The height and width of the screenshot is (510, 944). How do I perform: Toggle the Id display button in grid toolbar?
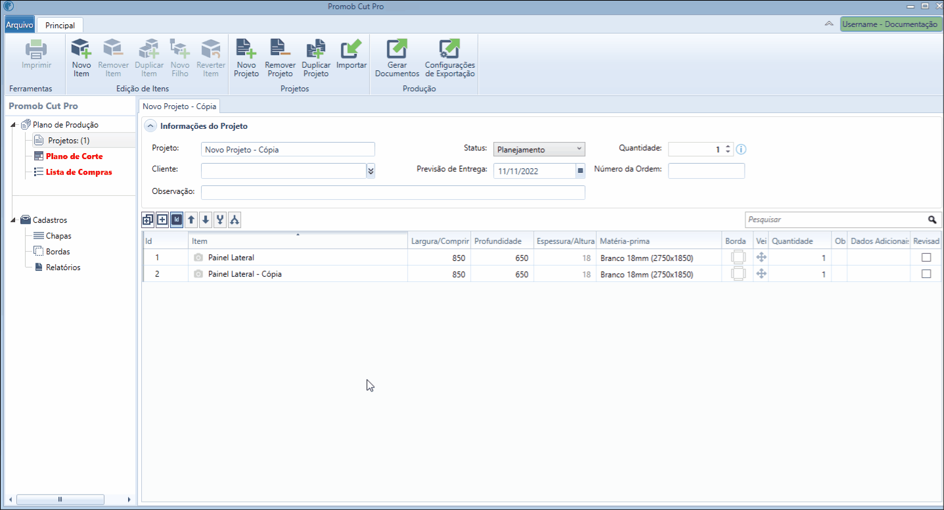pyautogui.click(x=177, y=220)
